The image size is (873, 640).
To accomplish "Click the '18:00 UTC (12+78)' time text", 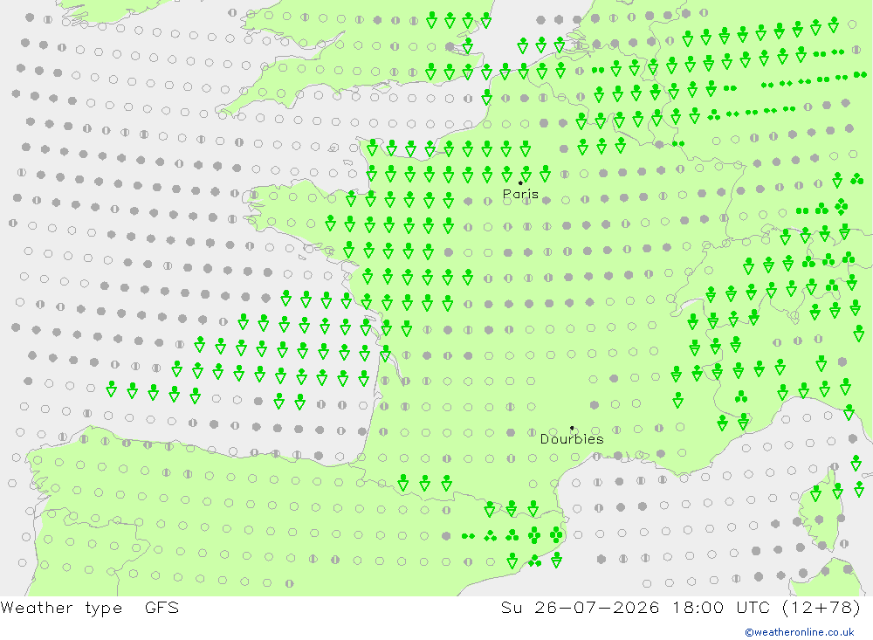I will pyautogui.click(x=766, y=608).
